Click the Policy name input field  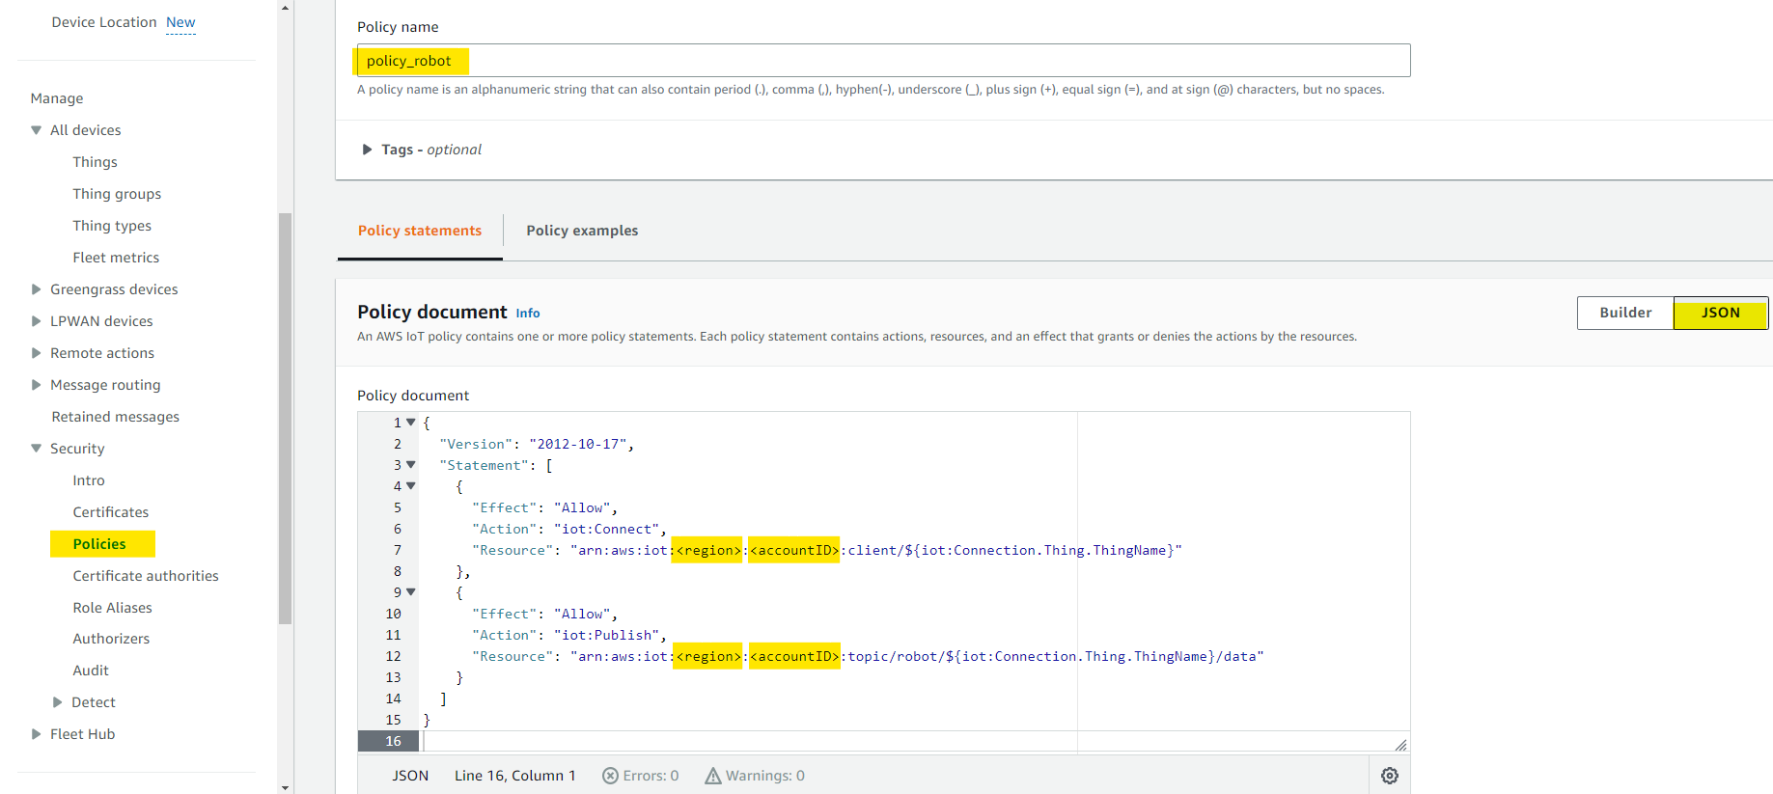tap(883, 61)
